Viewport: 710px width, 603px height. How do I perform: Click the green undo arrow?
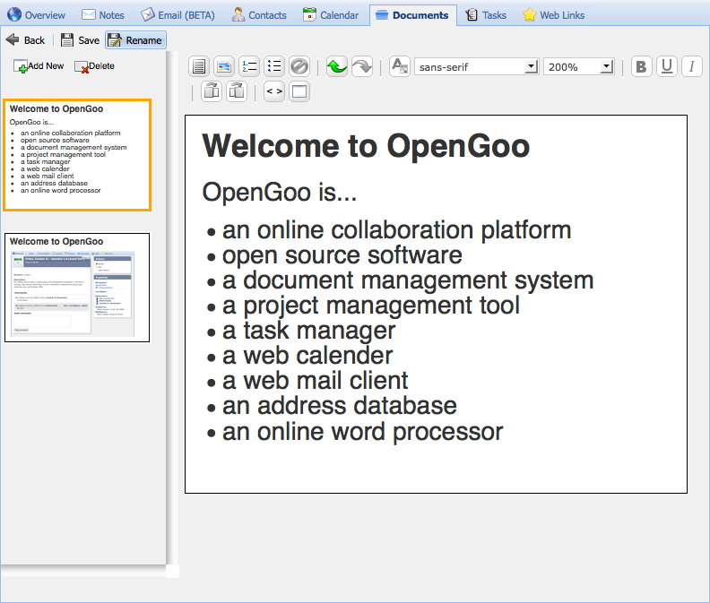click(337, 66)
